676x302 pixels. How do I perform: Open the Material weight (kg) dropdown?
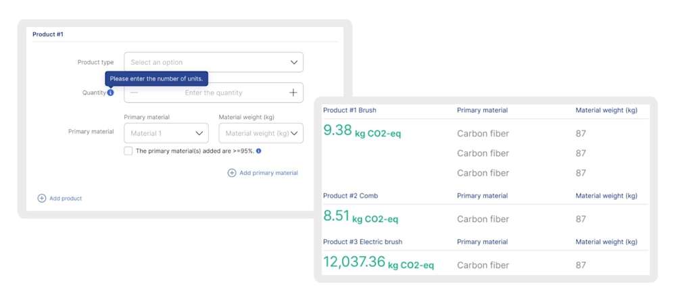click(261, 133)
